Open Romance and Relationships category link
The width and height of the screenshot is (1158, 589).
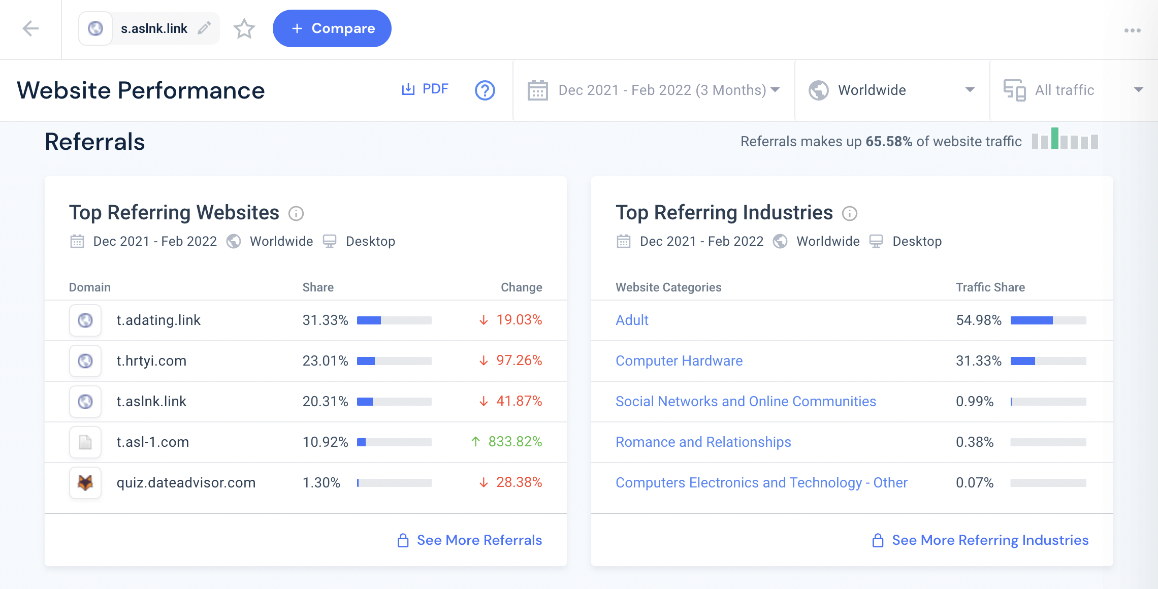click(703, 442)
